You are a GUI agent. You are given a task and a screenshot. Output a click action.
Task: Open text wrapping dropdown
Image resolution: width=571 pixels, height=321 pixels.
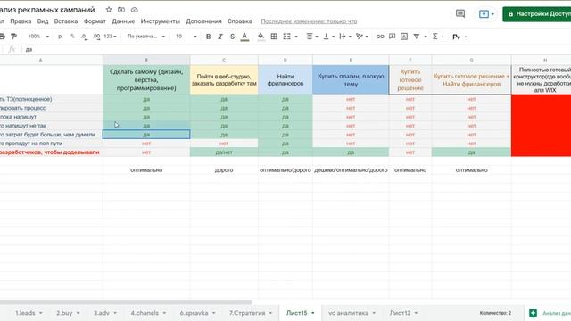tap(345, 37)
